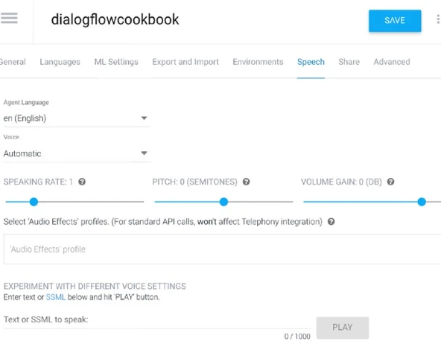Click the Text or SSML to speak field
This screenshot has width=441, height=344.
tap(157, 320)
